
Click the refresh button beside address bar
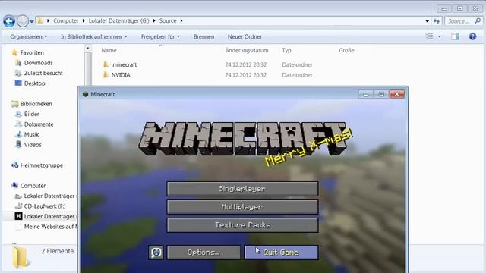coord(437,21)
